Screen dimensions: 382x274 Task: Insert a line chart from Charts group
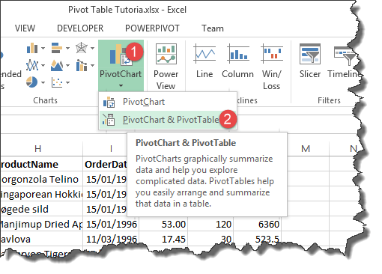(32, 65)
